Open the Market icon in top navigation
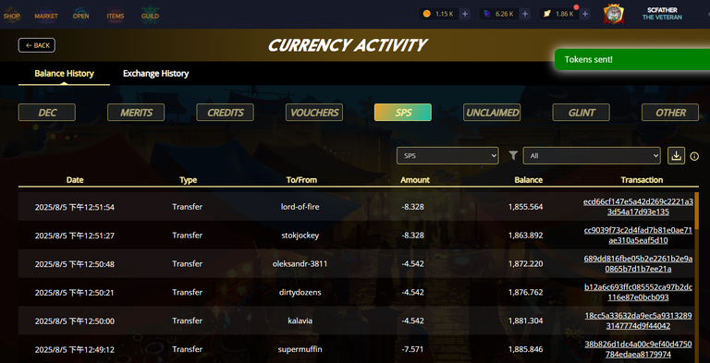 [x=46, y=16]
